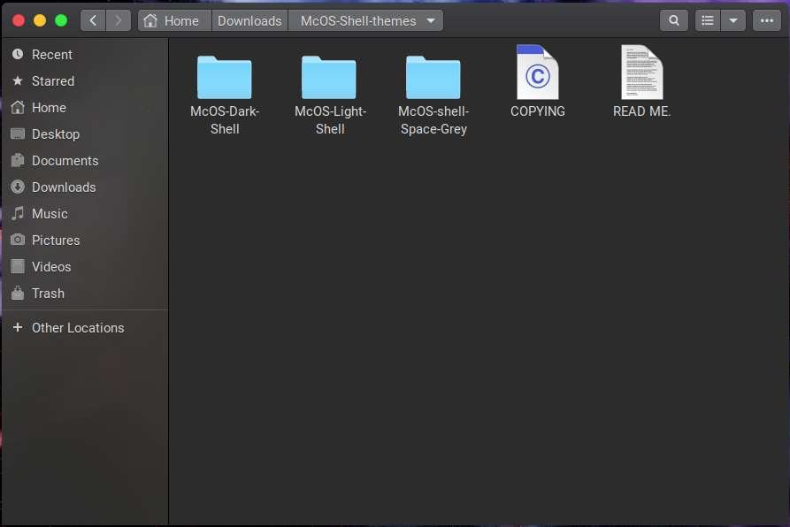Navigate to Downloads in the path bar
The image size is (790, 527).
point(249,20)
